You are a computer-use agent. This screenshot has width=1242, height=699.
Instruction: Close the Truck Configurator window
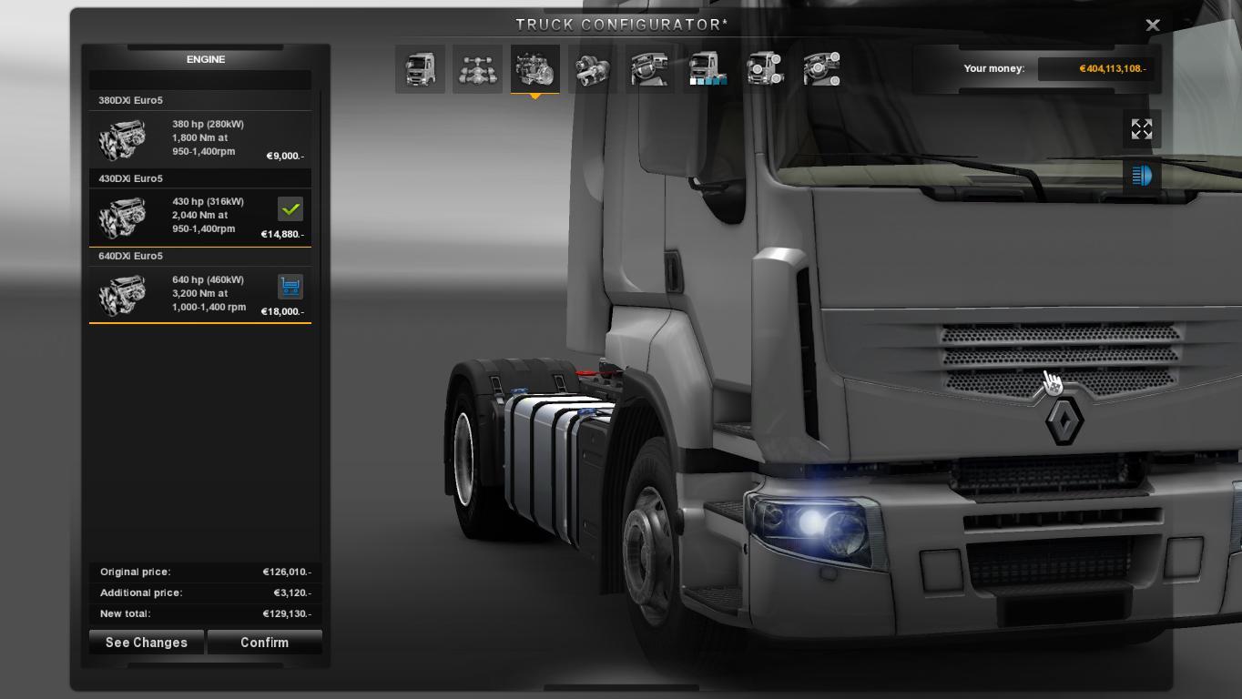1152,25
